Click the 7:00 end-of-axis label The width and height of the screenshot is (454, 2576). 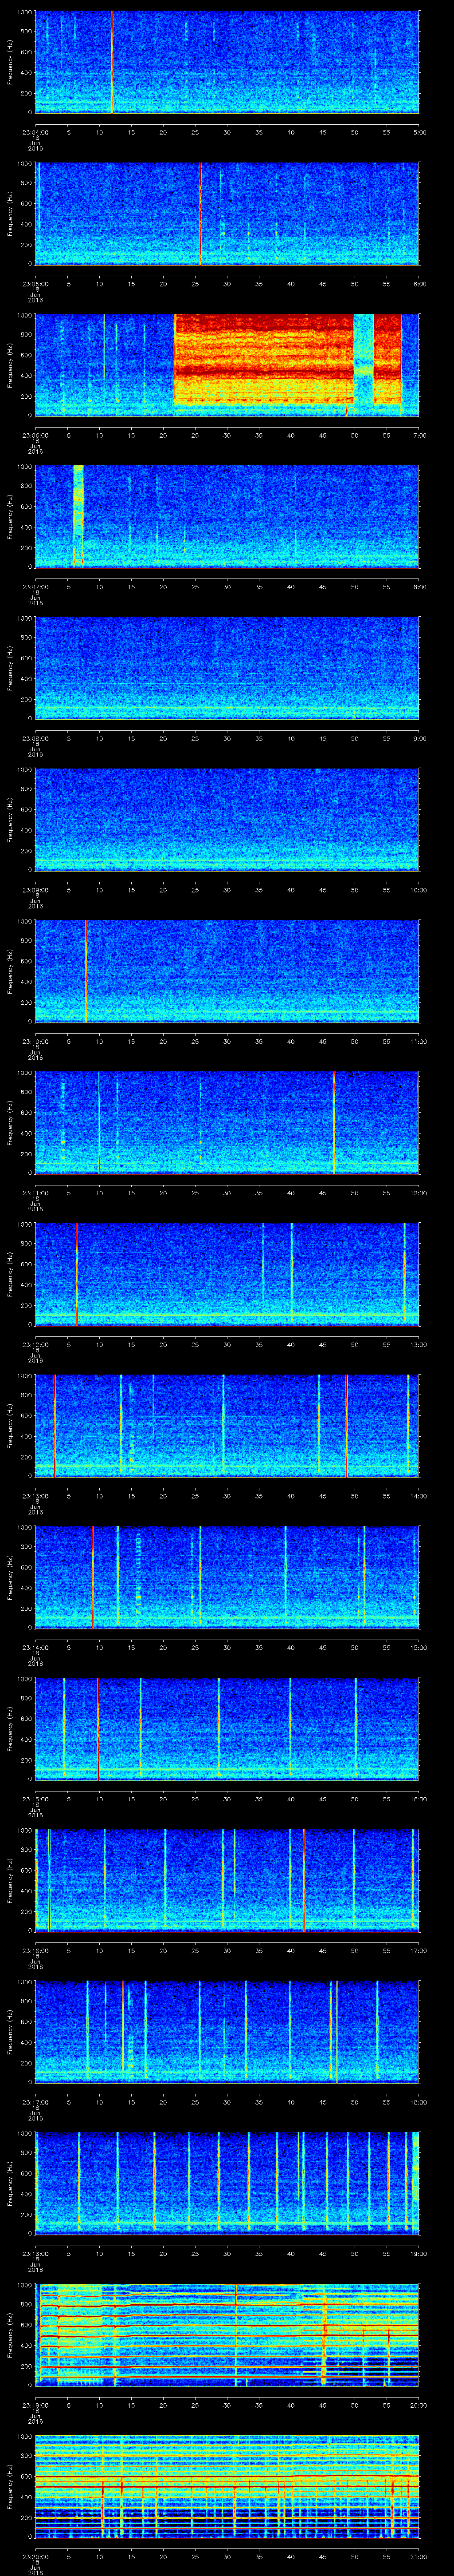419,435
